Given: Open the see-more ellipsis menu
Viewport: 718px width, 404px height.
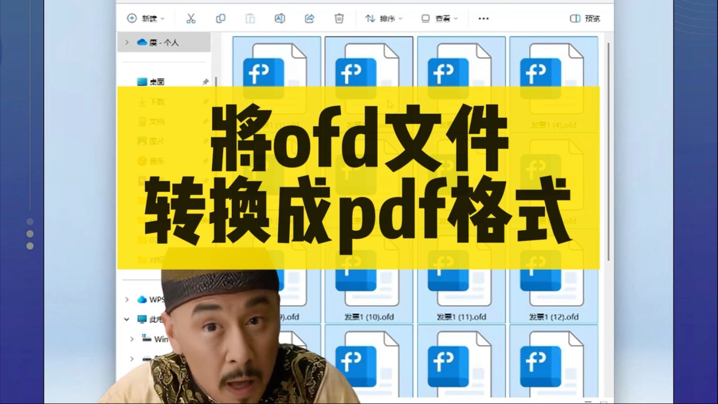Looking at the screenshot, I should click(483, 18).
